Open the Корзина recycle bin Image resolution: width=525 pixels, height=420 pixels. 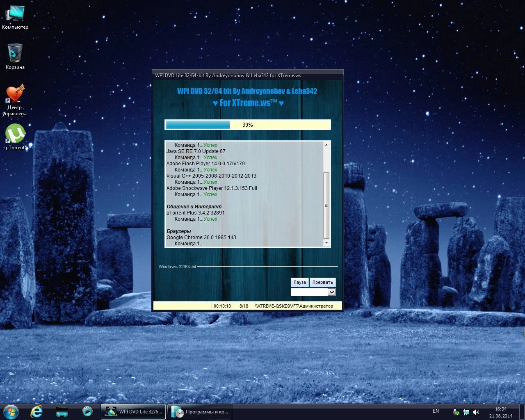15,53
